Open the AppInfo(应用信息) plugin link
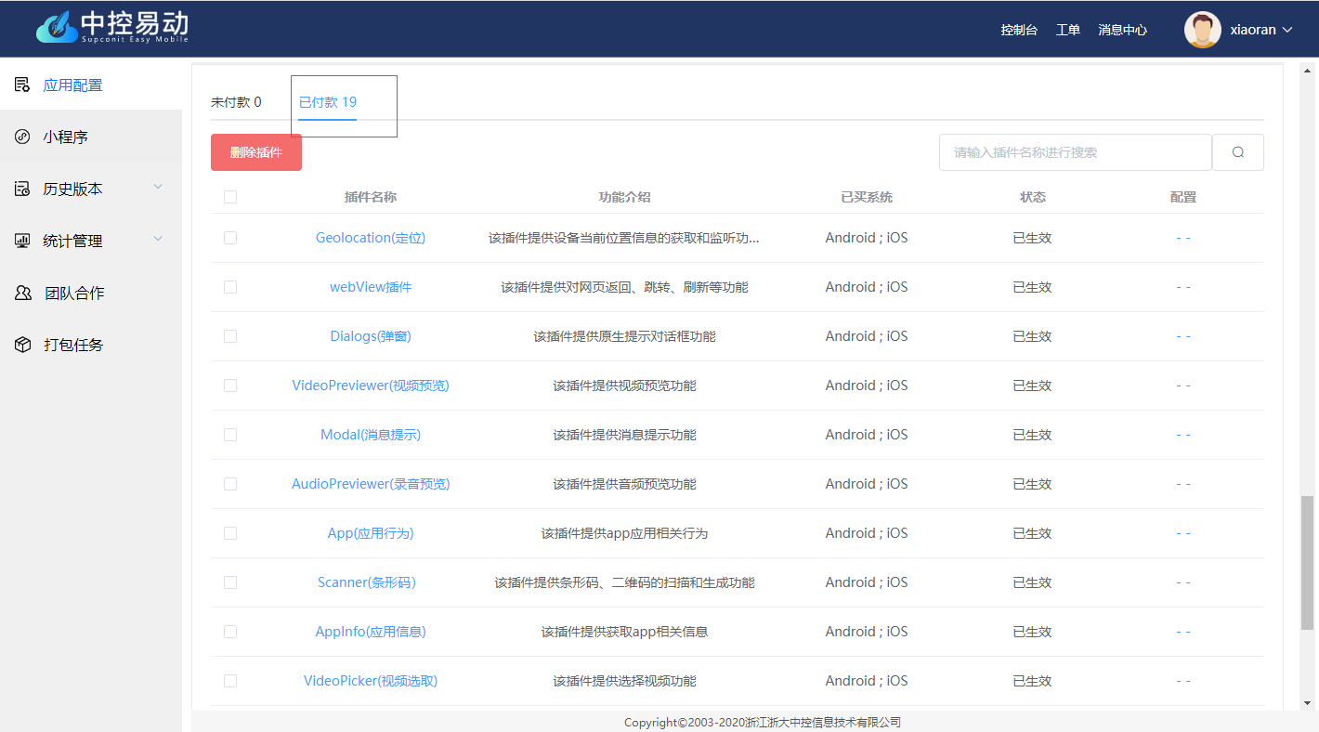 tap(371, 632)
